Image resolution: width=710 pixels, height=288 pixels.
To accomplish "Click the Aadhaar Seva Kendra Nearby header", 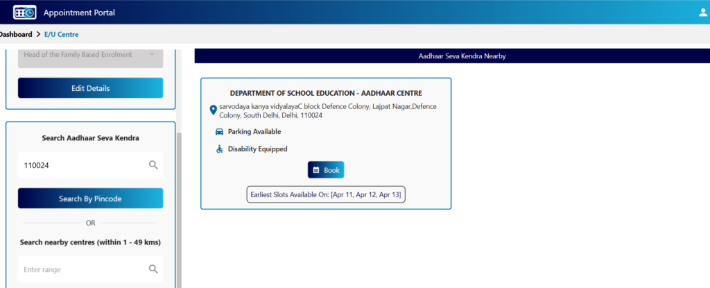I will pyautogui.click(x=462, y=56).
